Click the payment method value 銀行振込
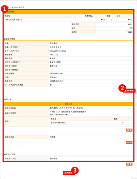The width and height of the screenshot is (137, 179). (x=54, y=158)
